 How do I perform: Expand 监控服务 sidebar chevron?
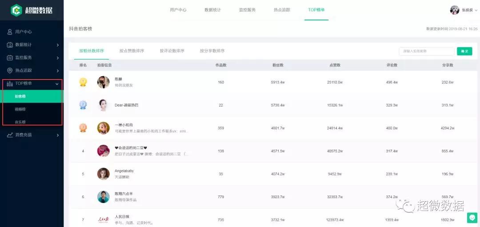tap(57, 58)
